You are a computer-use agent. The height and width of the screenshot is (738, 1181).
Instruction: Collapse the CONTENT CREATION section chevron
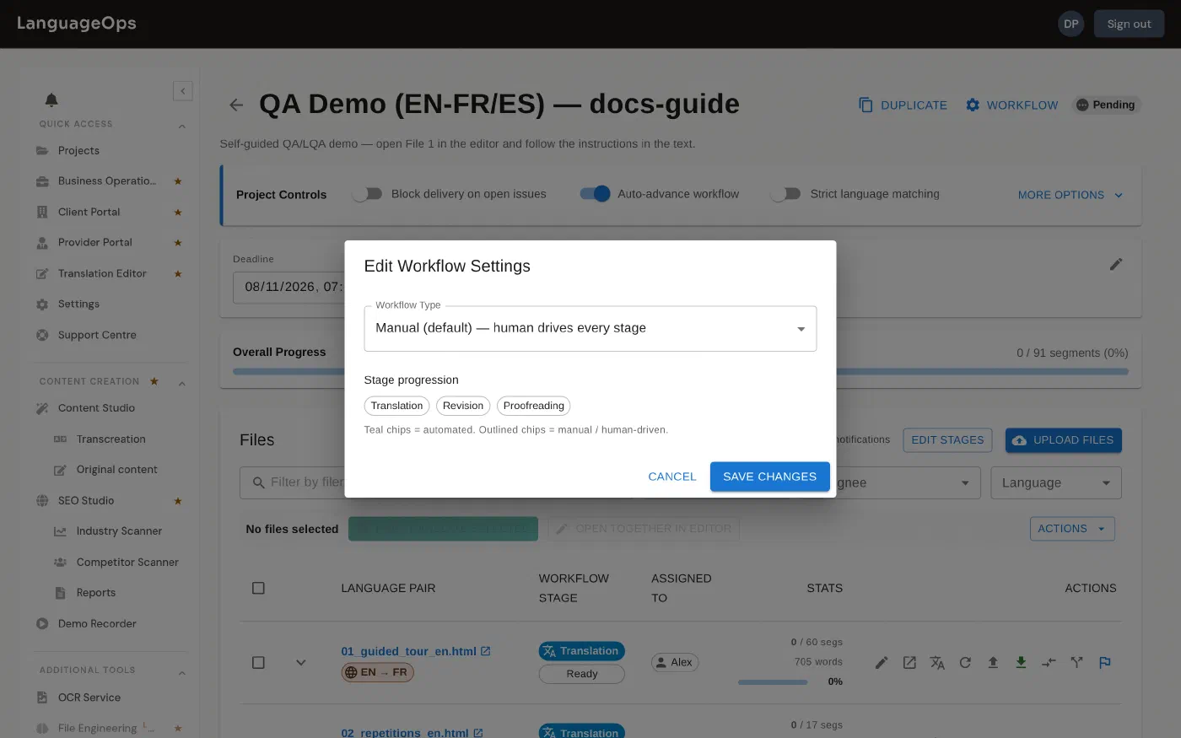(182, 384)
